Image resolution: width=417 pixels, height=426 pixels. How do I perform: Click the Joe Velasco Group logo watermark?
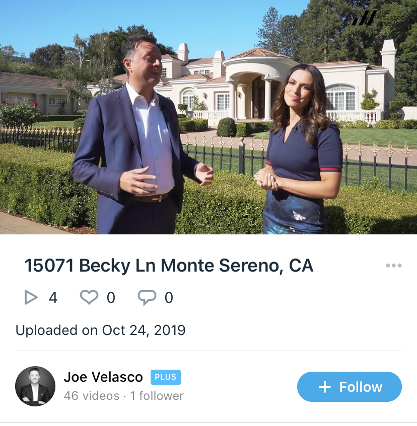[378, 18]
